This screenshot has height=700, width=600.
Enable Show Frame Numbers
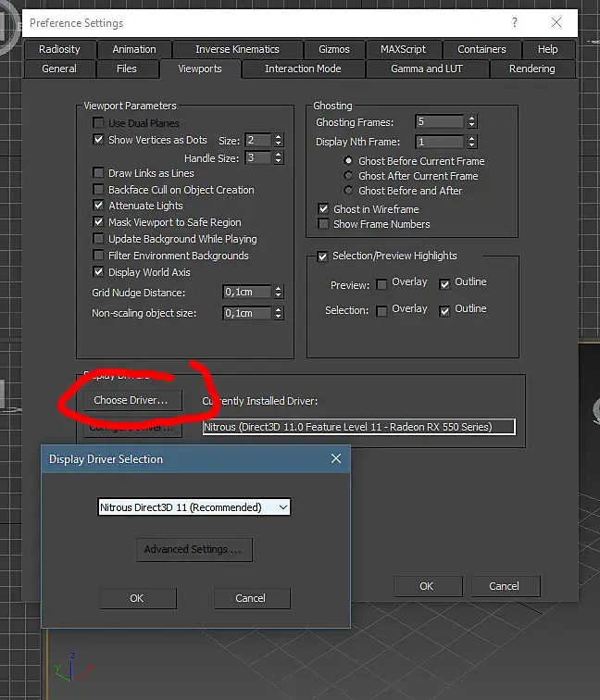tap(323, 224)
